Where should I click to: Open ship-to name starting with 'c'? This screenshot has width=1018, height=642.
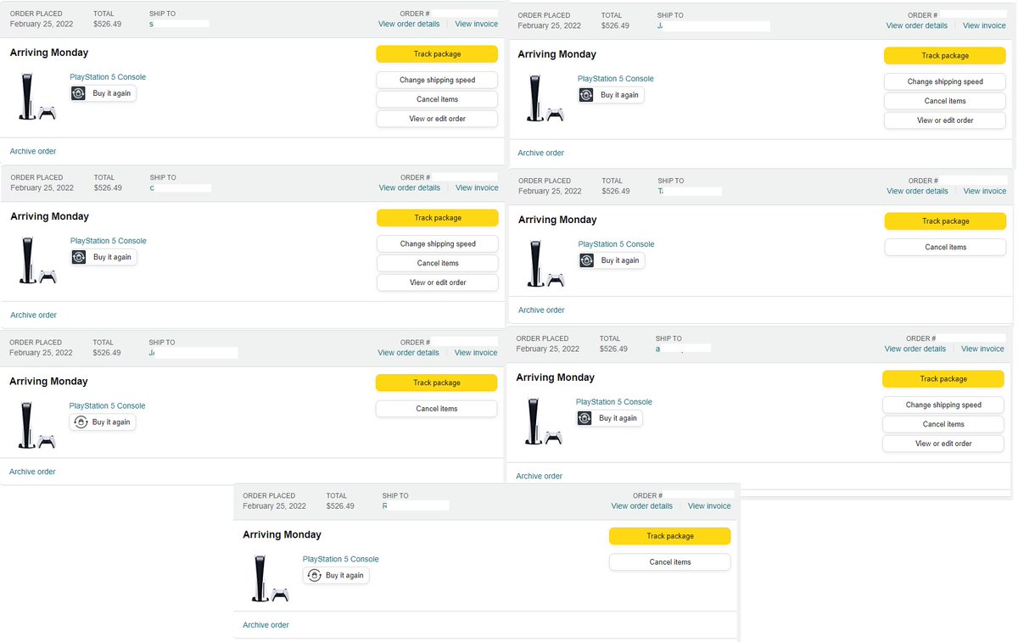153,187
